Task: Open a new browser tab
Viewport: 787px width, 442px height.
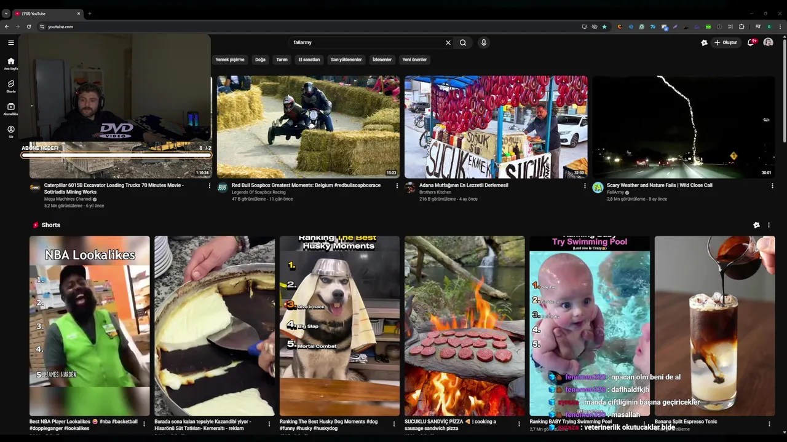Action: [x=90, y=14]
